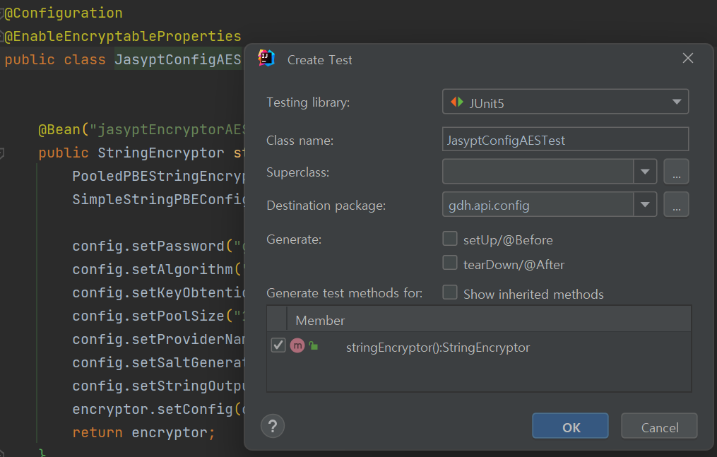Screen dimensions: 717x457
Task: Click the OK button
Action: point(570,427)
